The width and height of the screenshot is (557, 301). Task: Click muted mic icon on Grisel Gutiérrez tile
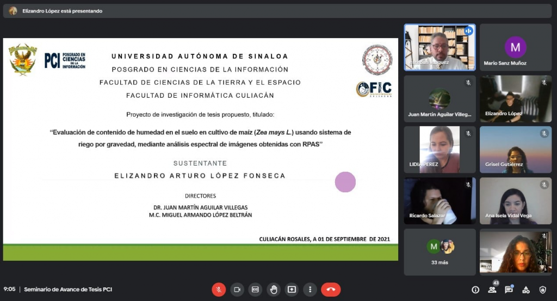click(544, 134)
